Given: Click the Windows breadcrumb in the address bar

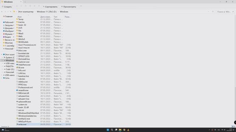Looking at the screenshot, I should pyautogui.click(x=64, y=12).
